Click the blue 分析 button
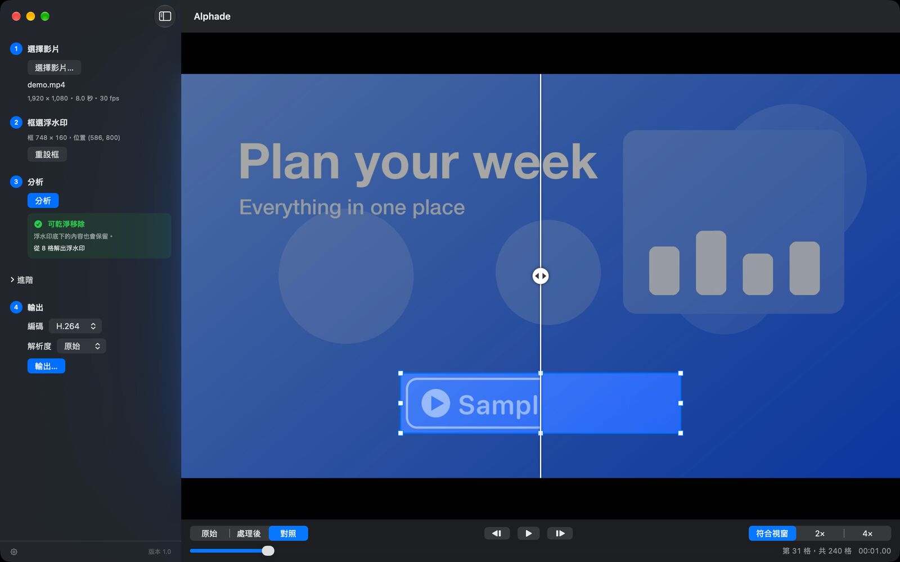 43,201
